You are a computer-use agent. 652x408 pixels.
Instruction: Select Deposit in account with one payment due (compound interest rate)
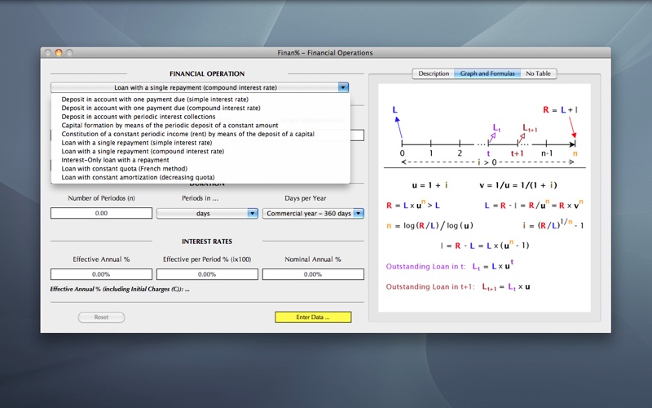point(161,108)
